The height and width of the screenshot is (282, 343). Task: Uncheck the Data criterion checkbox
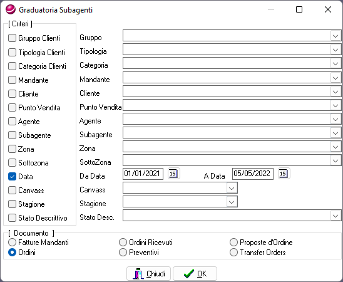(x=13, y=177)
